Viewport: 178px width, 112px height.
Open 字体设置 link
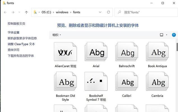point(13,32)
